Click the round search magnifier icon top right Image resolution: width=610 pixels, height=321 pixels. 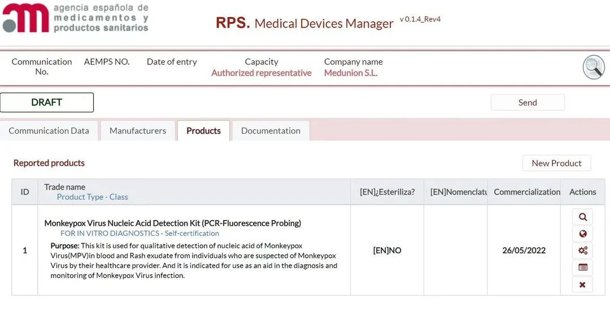coord(594,68)
